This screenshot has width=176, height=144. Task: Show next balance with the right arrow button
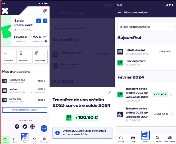point(45,21)
